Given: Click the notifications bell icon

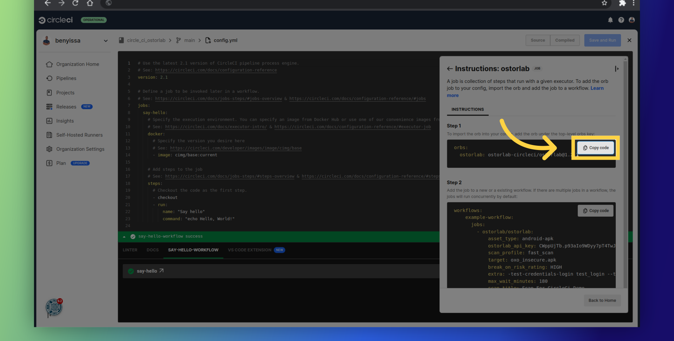Looking at the screenshot, I should pos(610,20).
